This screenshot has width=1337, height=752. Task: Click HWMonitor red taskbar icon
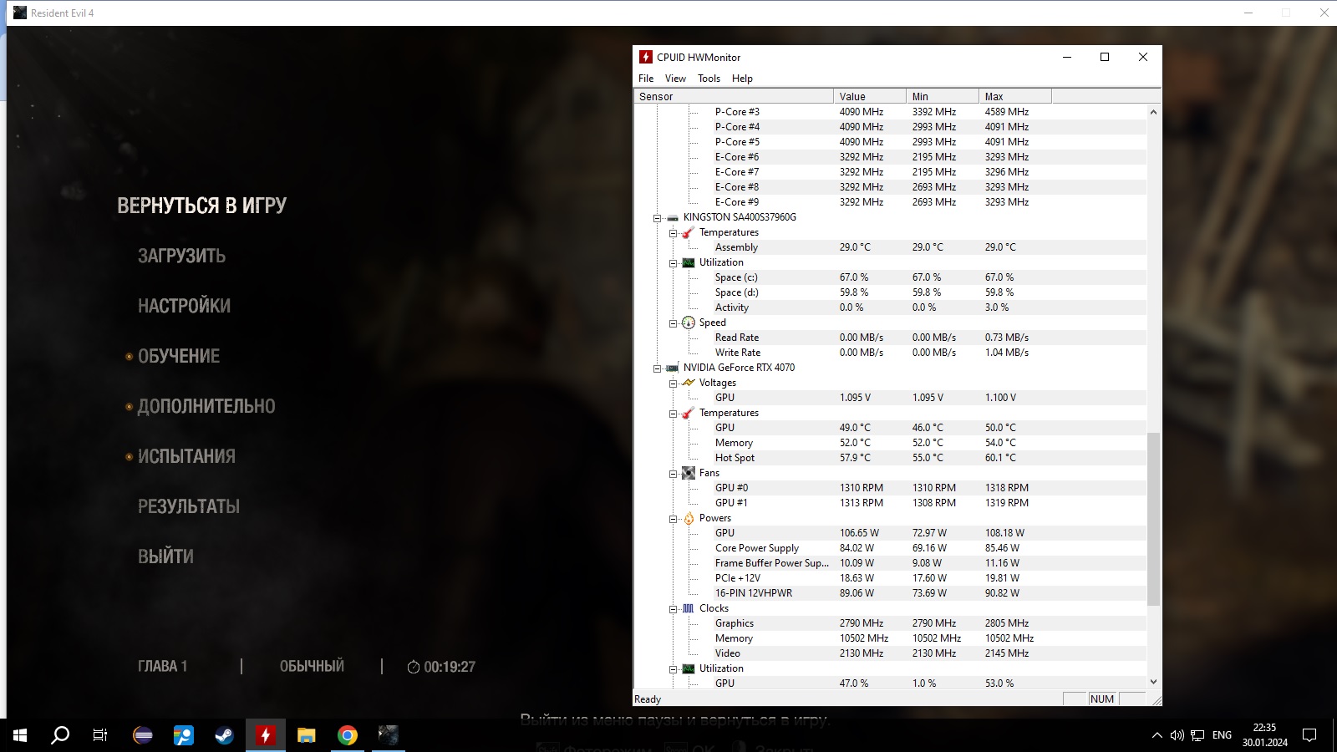[x=266, y=735]
